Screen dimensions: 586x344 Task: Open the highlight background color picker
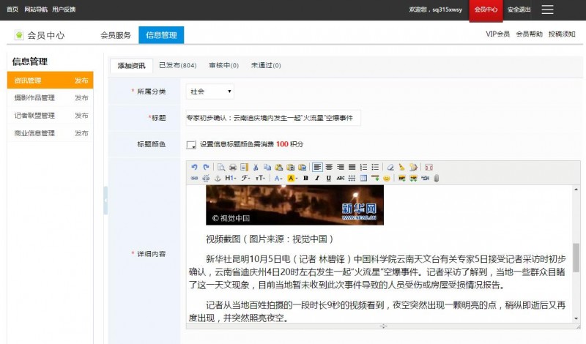click(292, 178)
